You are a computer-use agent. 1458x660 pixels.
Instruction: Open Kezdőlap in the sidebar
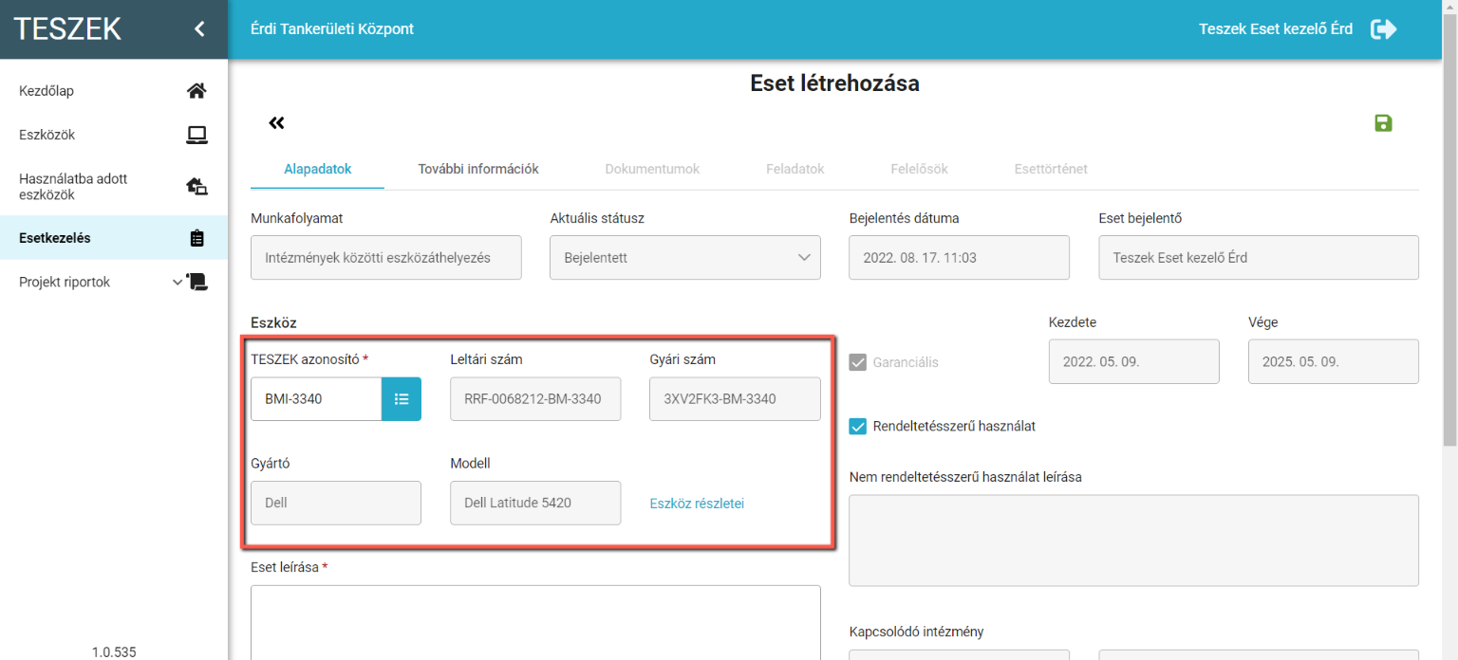(114, 91)
